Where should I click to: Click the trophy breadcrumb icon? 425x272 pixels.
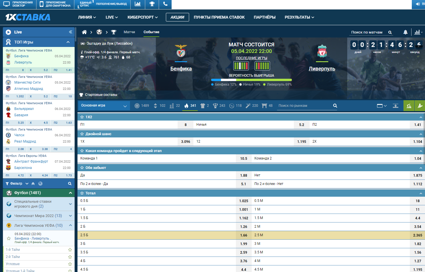tap(114, 32)
